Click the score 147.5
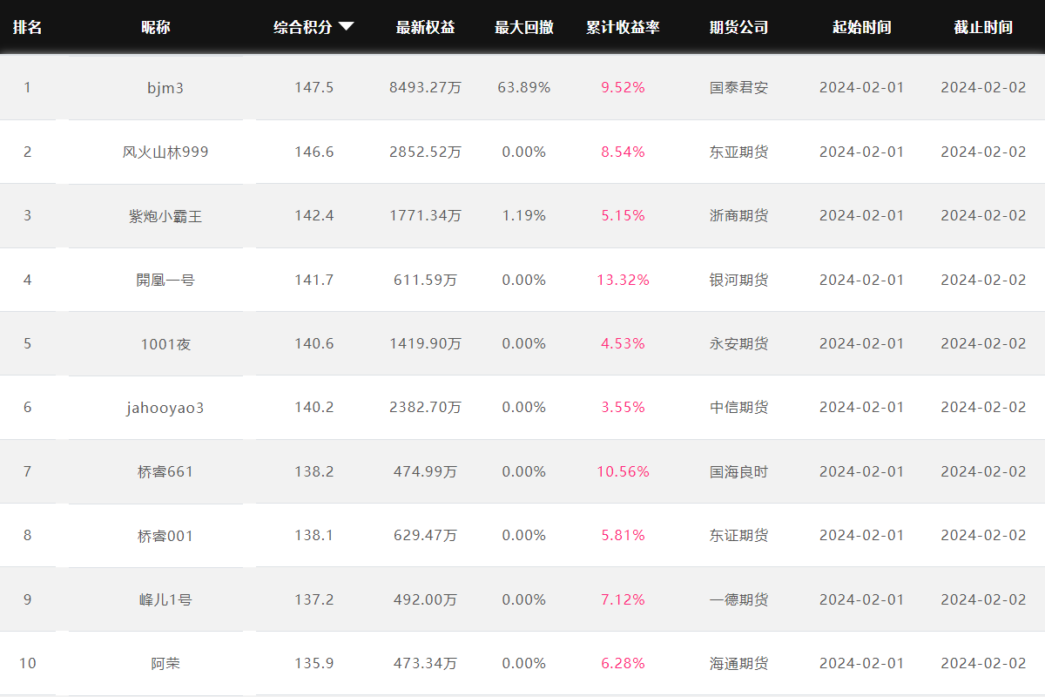This screenshot has height=697, width=1045. click(314, 87)
